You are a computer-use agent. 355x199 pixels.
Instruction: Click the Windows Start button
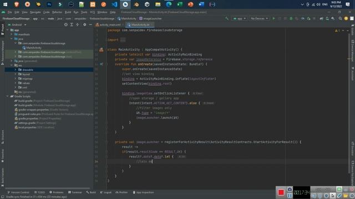[x=5, y=4]
